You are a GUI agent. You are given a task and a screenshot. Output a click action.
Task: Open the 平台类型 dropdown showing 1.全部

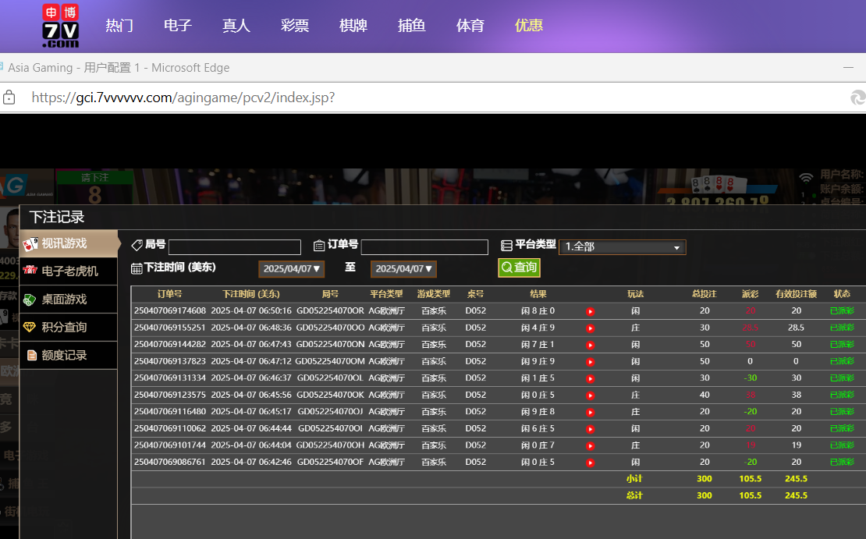pyautogui.click(x=622, y=246)
